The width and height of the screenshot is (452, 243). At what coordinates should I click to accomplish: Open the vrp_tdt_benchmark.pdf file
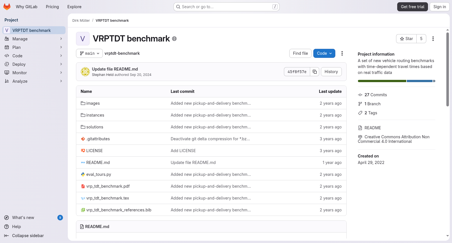[x=108, y=186]
